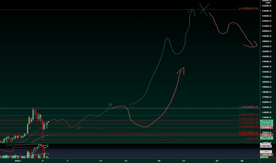The width and height of the screenshot is (276, 163).
Task: Click the 3.683K volume value tag
Action: 266,151
